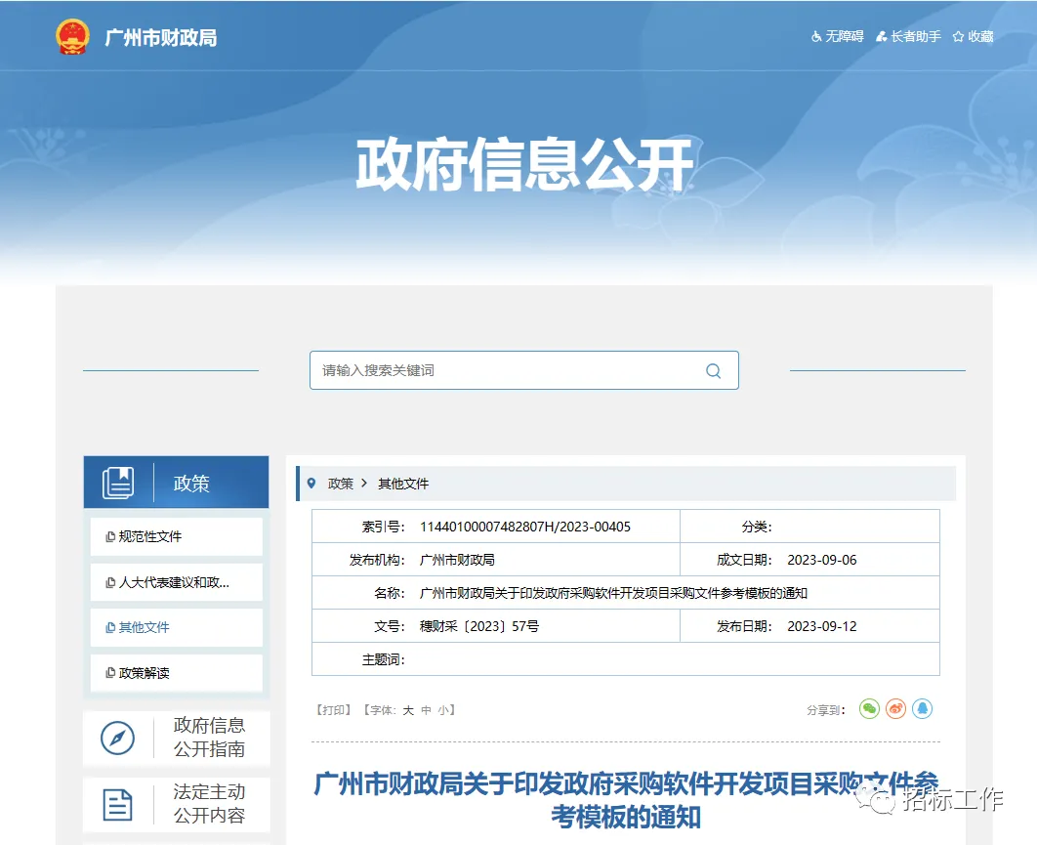Image resolution: width=1037 pixels, height=845 pixels.
Task: Select 人大代表建议和政... menu item
Action: point(176,582)
